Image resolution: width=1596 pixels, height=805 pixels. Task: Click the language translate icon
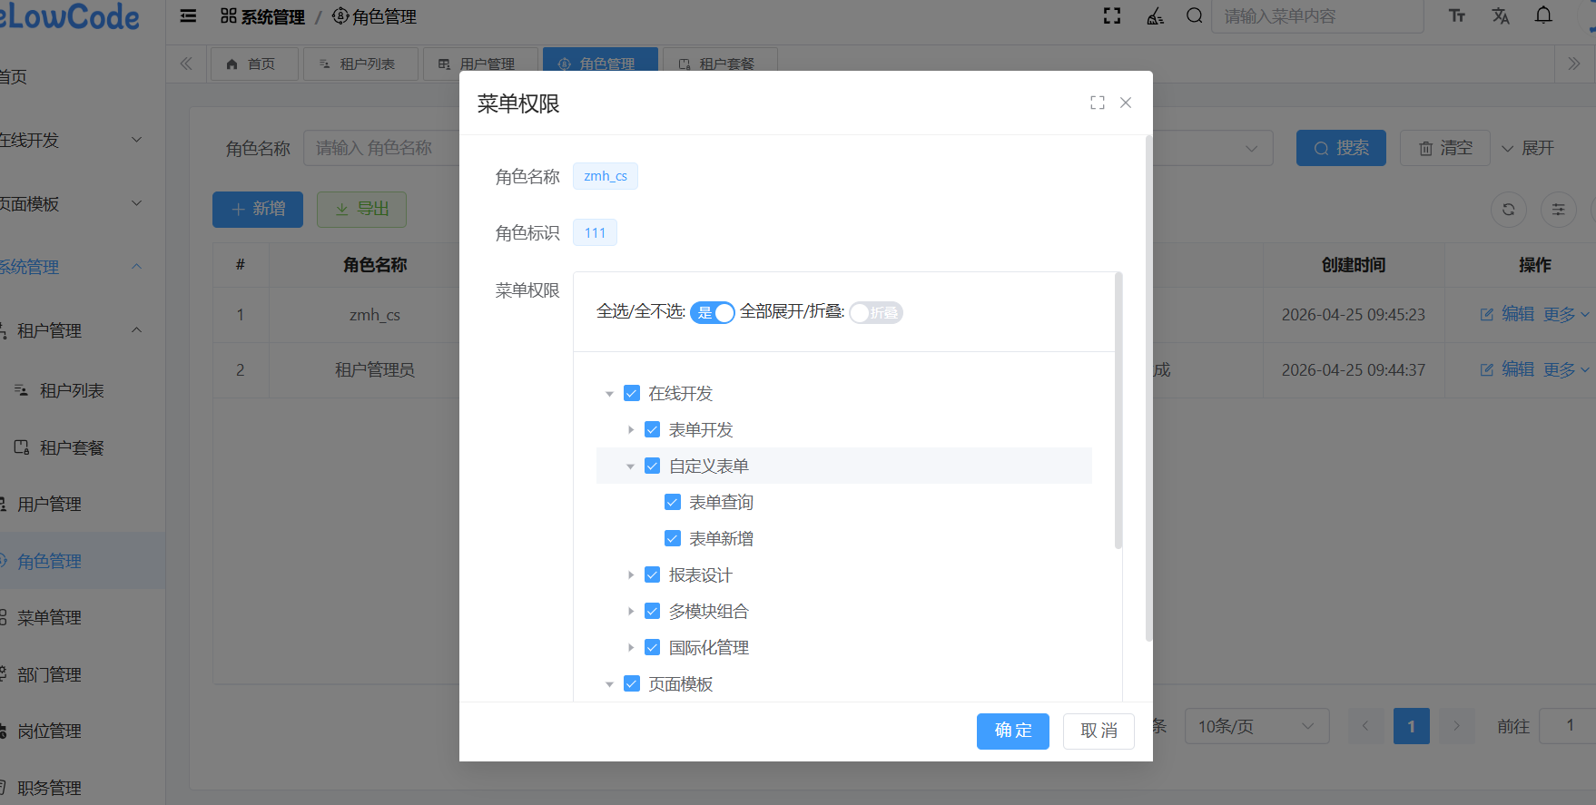click(1501, 16)
